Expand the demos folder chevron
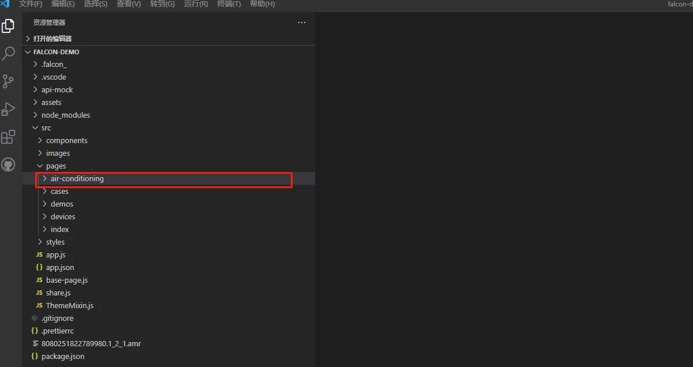693x367 pixels. [x=45, y=204]
